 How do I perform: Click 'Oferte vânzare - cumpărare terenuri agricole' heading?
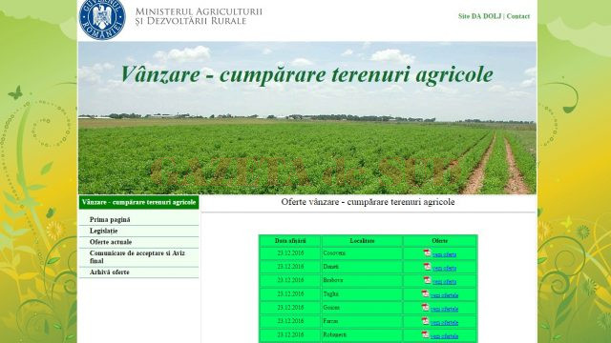click(368, 202)
